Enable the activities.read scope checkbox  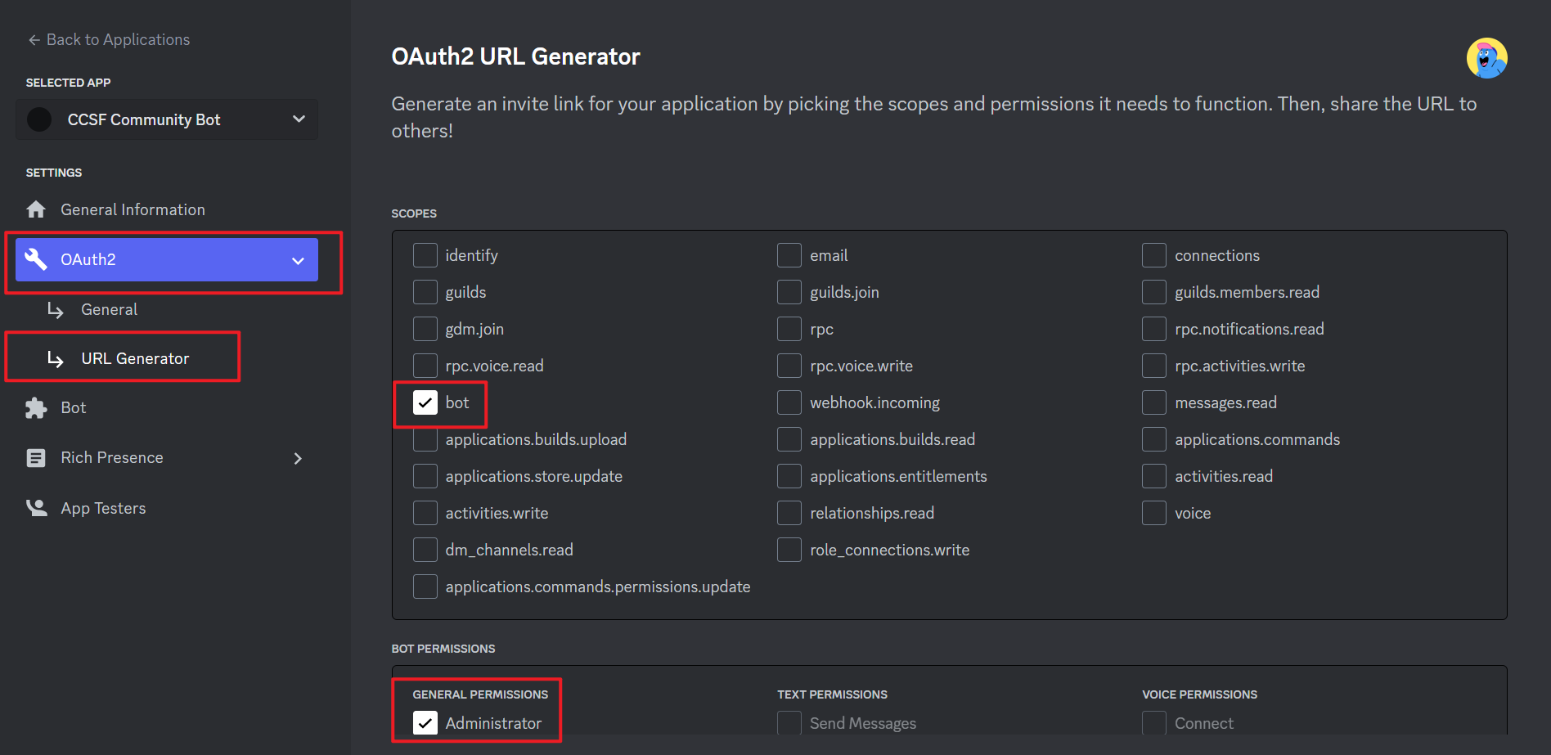tap(1154, 476)
